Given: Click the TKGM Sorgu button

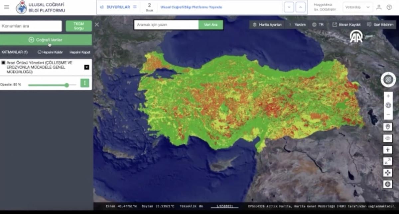Looking at the screenshot, I should click(x=79, y=26).
